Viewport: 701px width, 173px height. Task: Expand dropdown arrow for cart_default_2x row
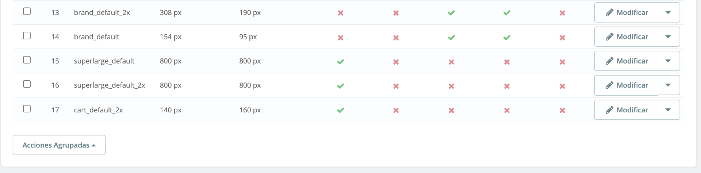point(668,110)
